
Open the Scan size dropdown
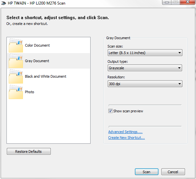pyautogui.click(x=145, y=53)
